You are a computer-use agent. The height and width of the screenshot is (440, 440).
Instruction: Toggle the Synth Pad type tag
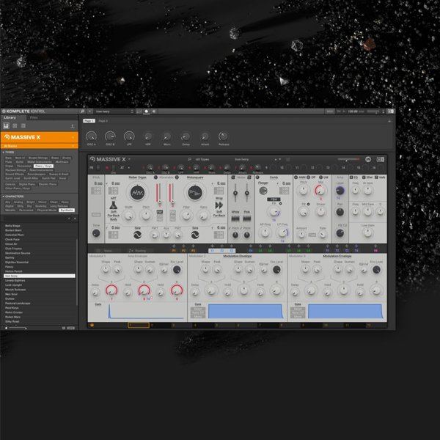pos(48,178)
